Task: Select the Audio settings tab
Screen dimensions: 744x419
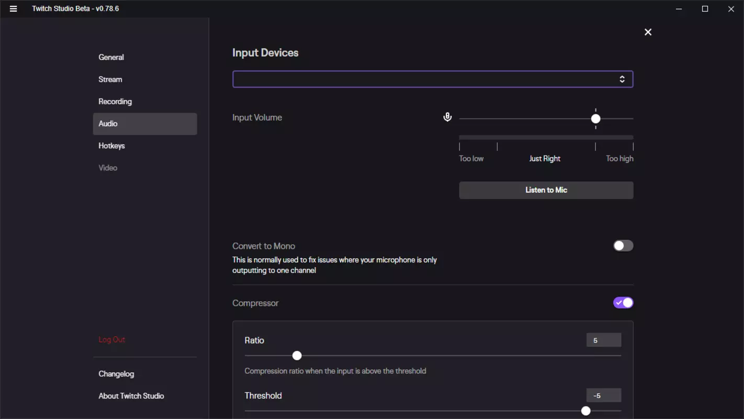Action: click(x=145, y=124)
